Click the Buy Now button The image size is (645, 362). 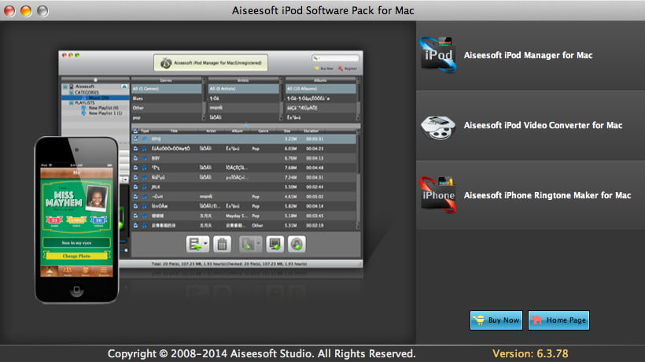click(x=496, y=320)
